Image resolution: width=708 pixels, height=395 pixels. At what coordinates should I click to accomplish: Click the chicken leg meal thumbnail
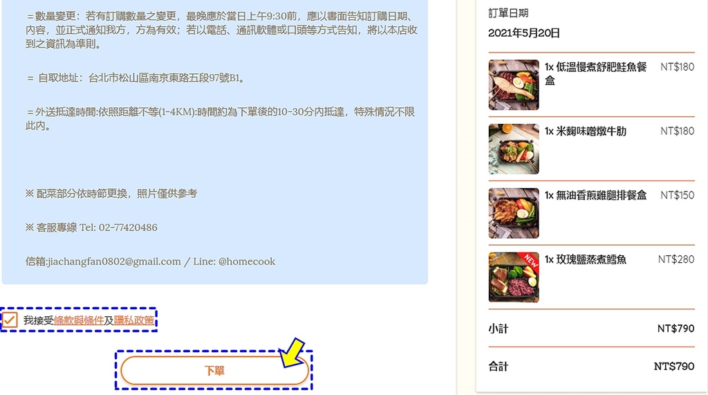click(x=514, y=213)
